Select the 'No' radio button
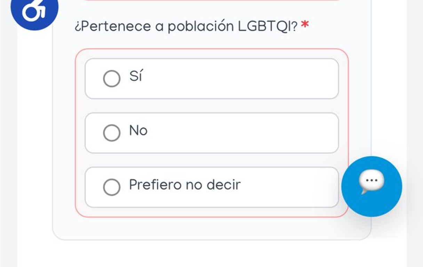Image resolution: width=423 pixels, height=267 pixels. point(111,133)
